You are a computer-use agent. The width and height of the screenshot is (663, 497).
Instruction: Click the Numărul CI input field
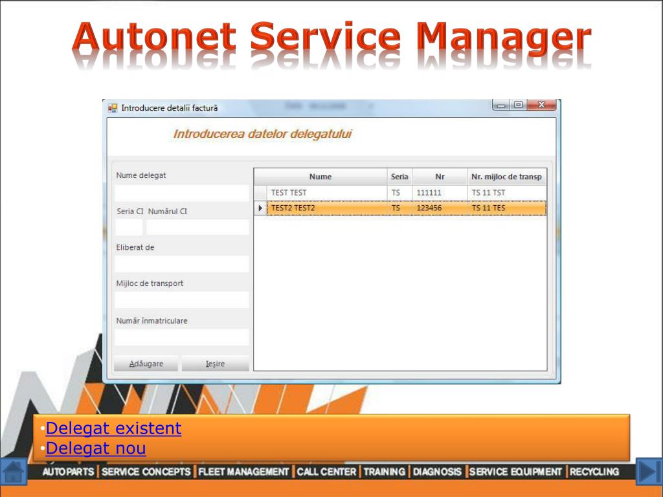pos(197,227)
